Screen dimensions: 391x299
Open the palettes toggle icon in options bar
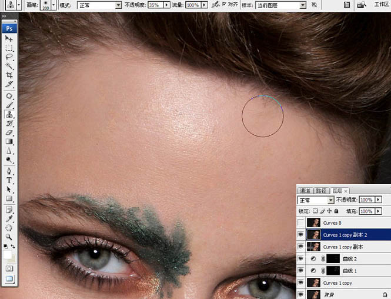coord(347,5)
